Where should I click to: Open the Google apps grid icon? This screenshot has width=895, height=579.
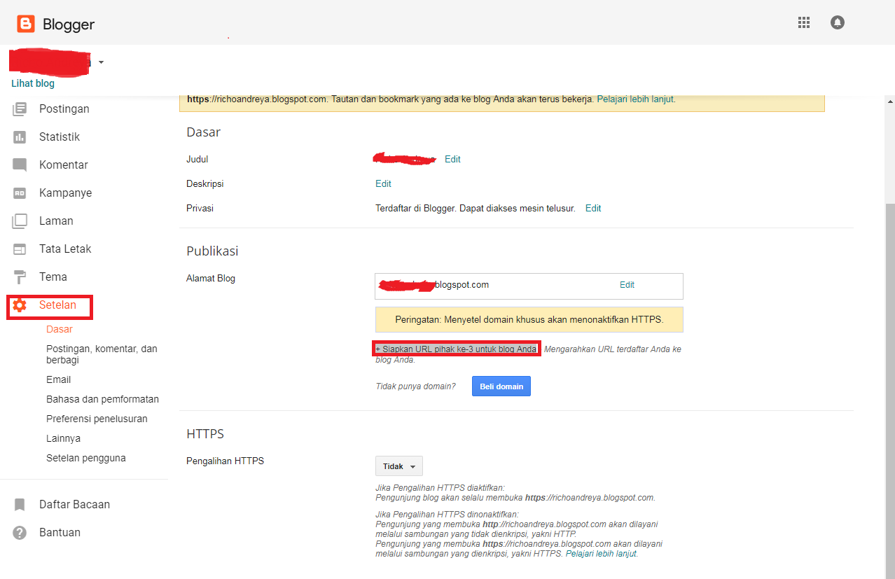pos(804,22)
